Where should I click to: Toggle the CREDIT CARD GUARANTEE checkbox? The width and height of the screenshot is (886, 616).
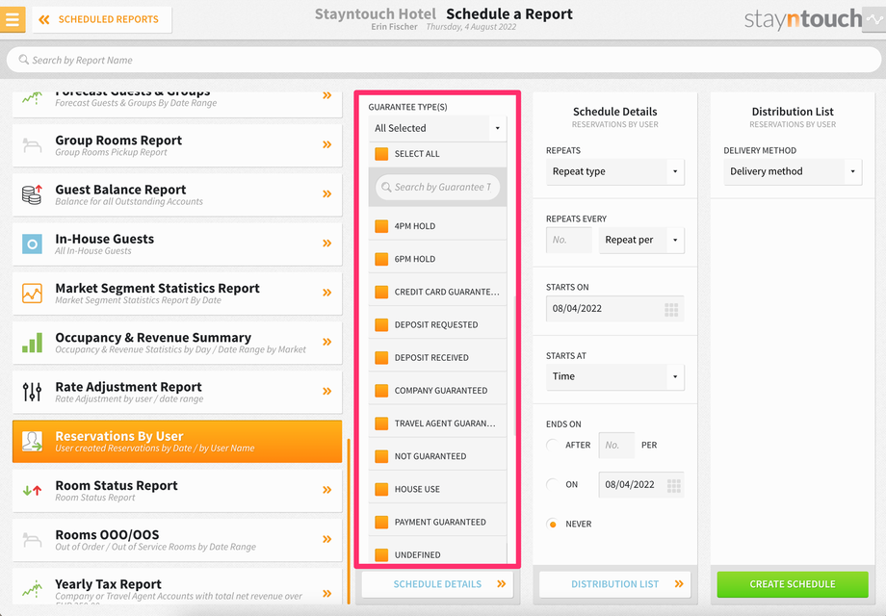[381, 292]
